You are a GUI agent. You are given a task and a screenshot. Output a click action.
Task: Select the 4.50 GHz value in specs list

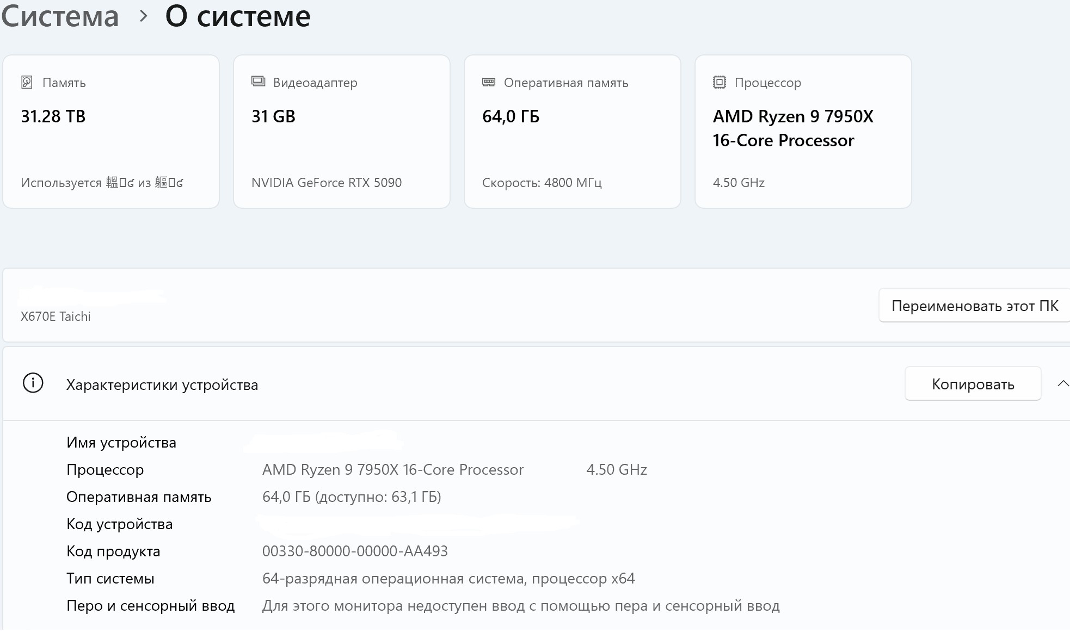(x=617, y=469)
